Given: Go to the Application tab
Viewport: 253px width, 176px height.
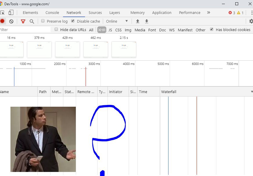Looking at the screenshot, I should (162, 13).
